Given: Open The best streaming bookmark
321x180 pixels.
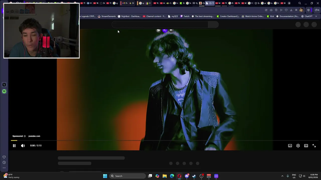Looking at the screenshot, I should coord(202,16).
